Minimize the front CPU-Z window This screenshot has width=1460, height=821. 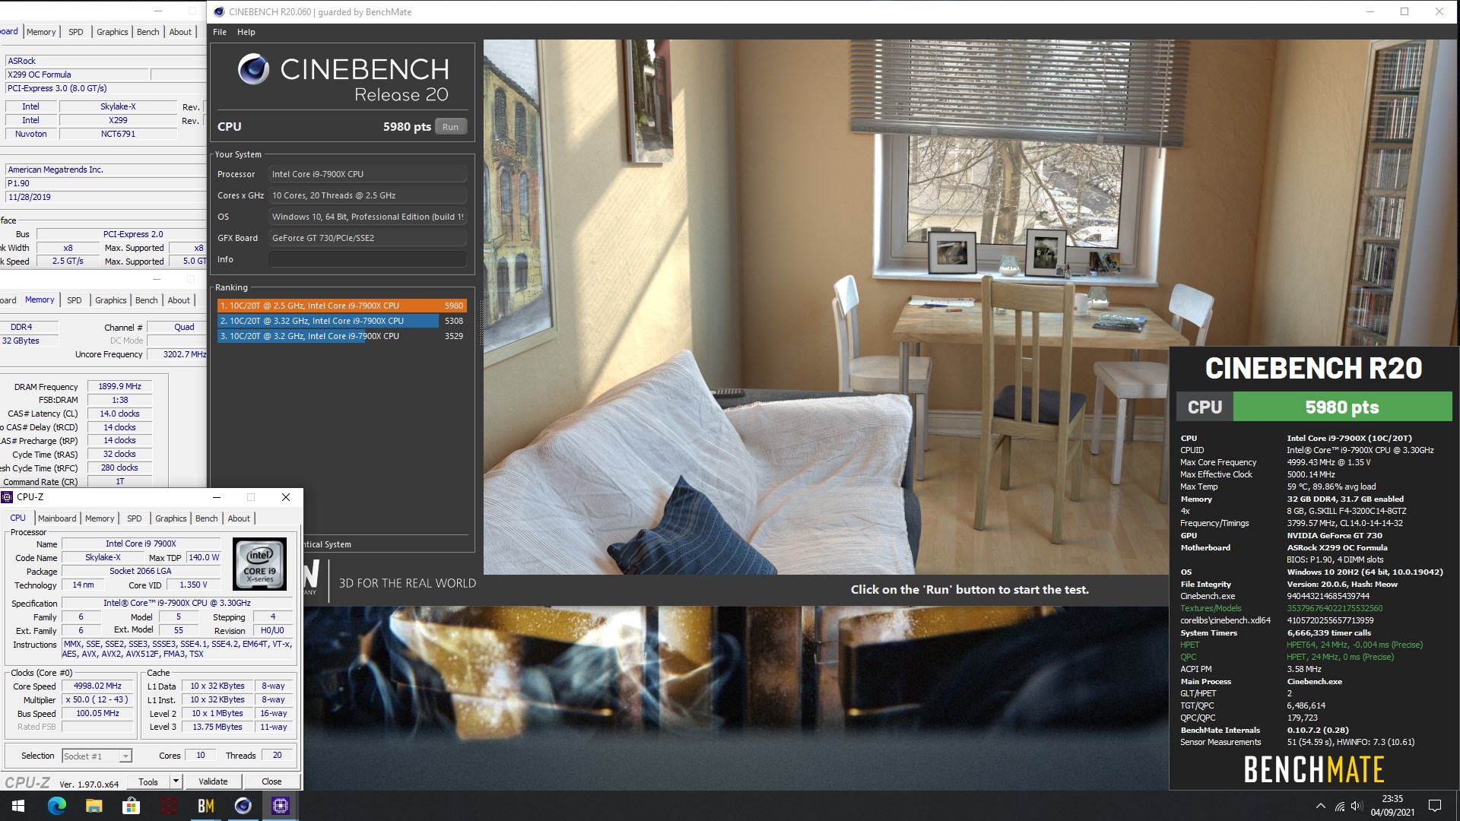[x=217, y=497]
